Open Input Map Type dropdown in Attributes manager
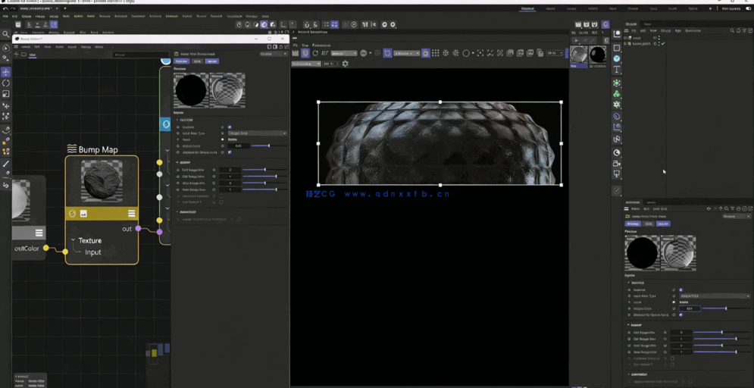Viewport: 754px width, 388px height. pyautogui.click(x=714, y=296)
